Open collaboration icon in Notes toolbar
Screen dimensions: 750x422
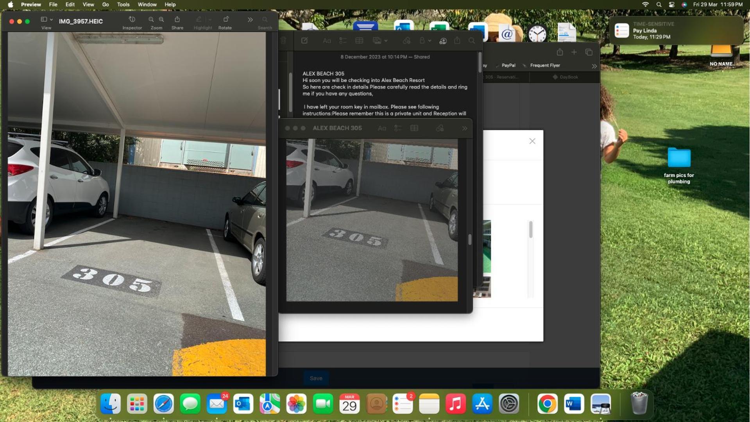(443, 41)
